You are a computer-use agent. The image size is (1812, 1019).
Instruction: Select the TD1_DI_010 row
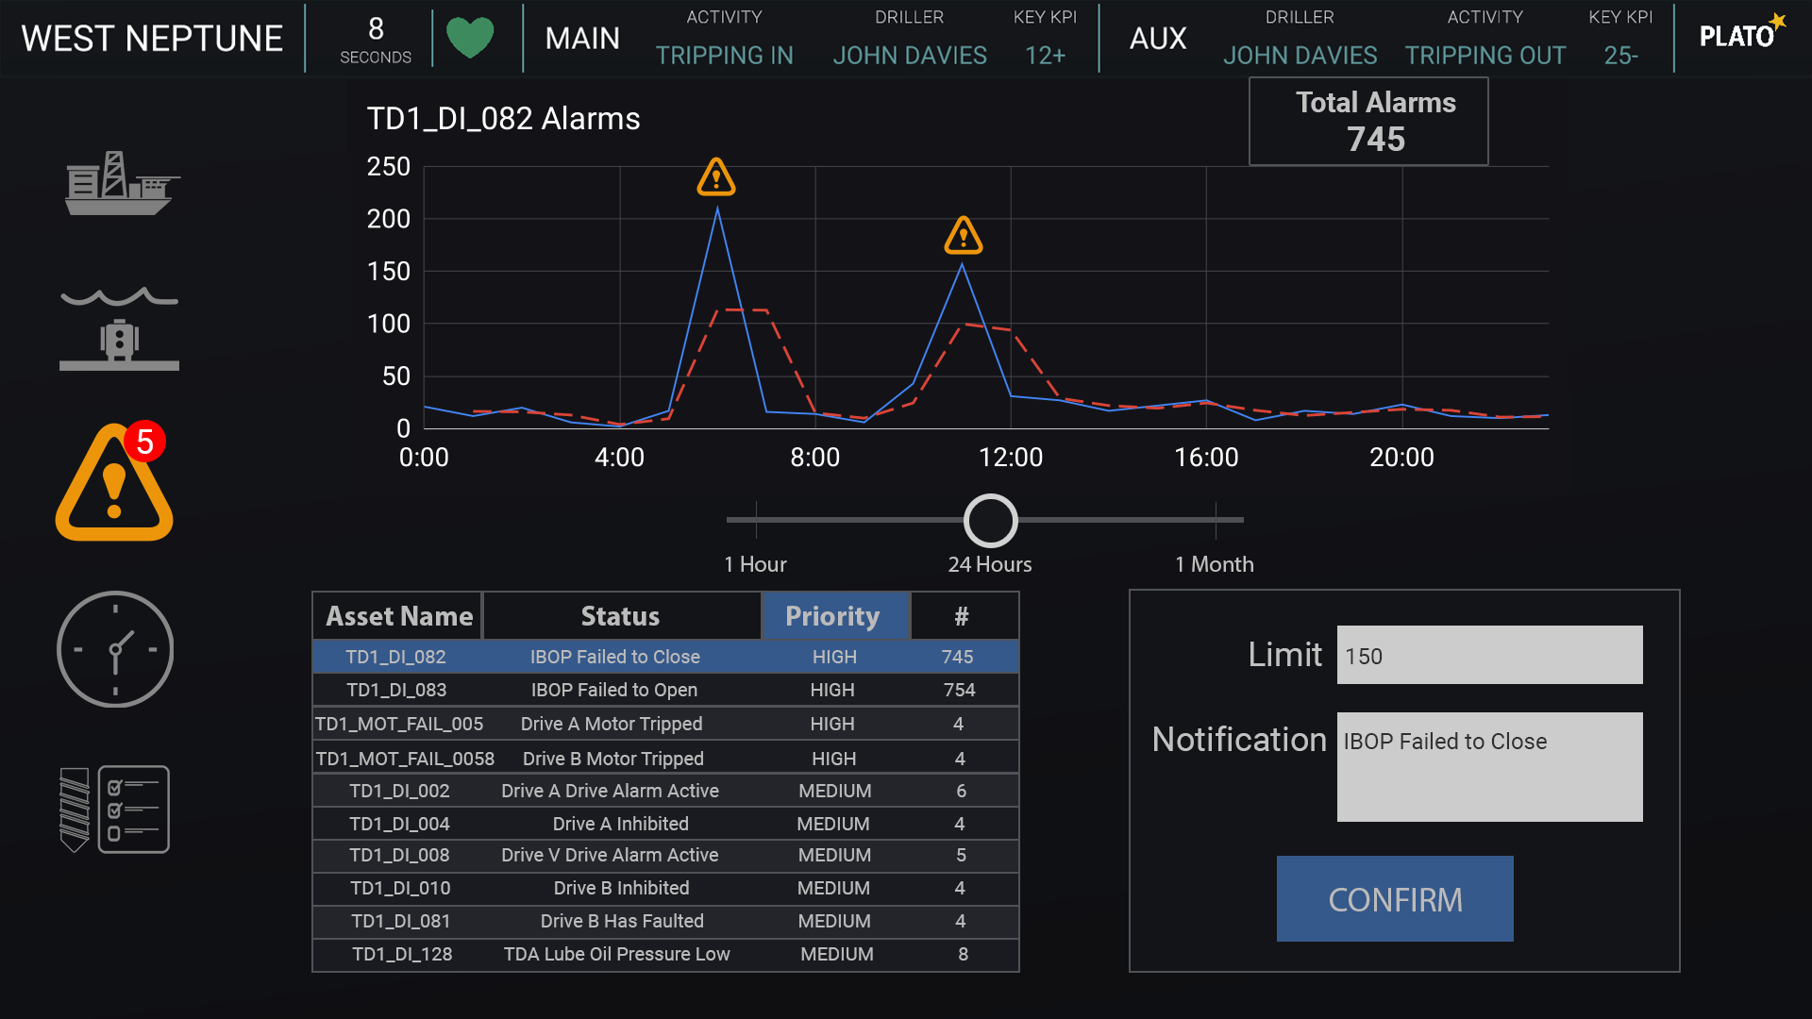(665, 888)
